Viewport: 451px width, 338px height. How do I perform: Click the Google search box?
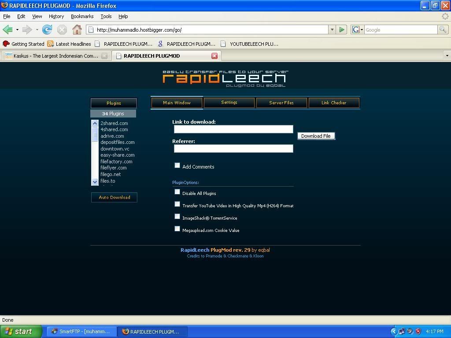pyautogui.click(x=401, y=29)
